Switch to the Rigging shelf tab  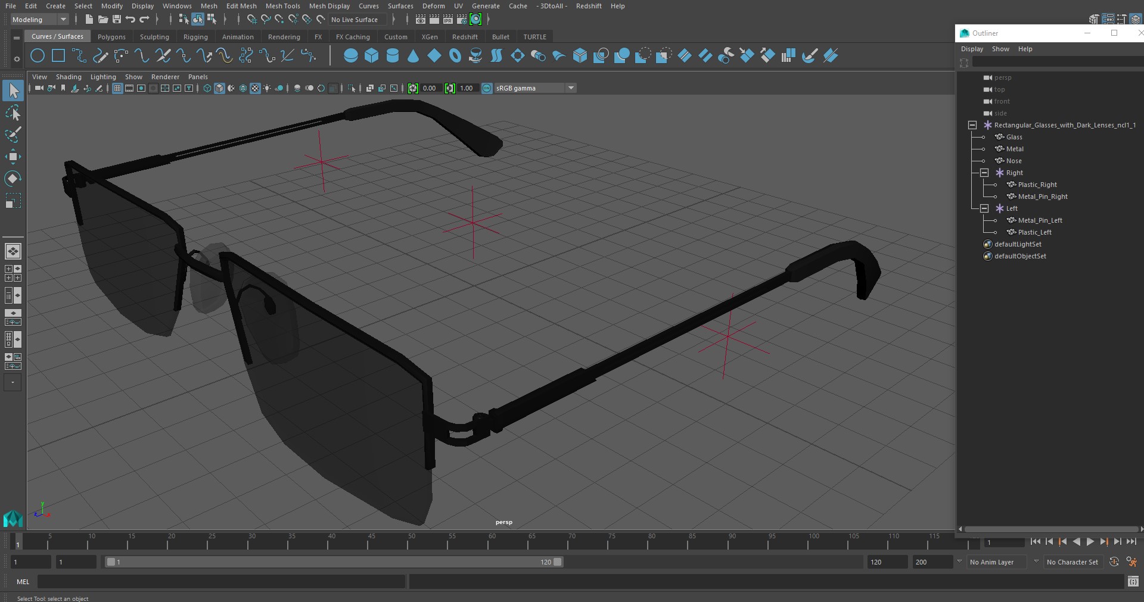coord(195,37)
